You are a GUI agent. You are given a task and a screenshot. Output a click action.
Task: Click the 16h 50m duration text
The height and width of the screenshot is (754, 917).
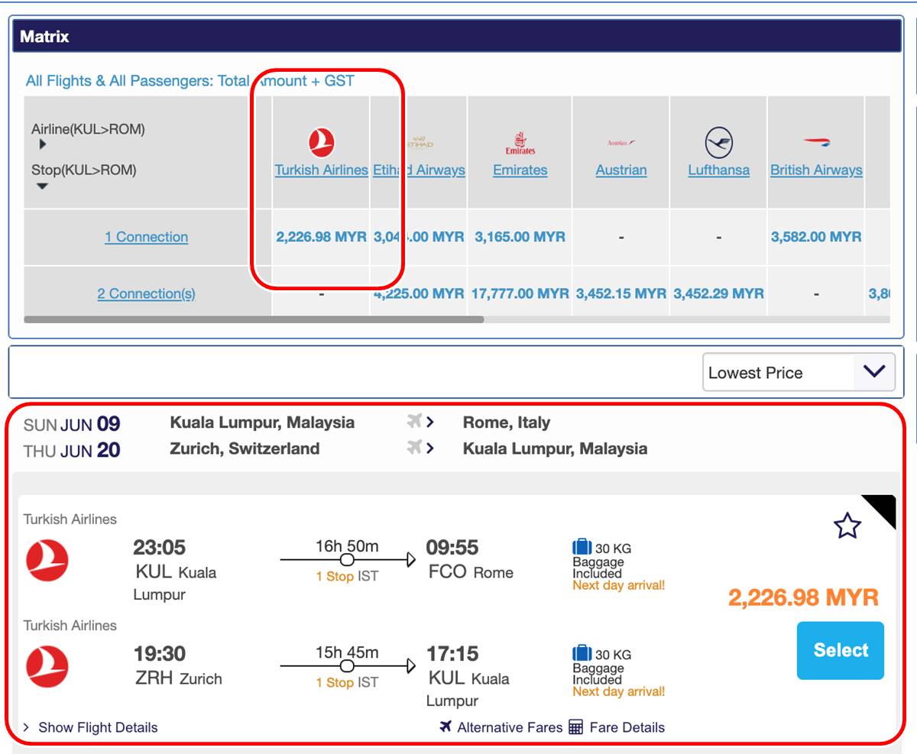[347, 546]
